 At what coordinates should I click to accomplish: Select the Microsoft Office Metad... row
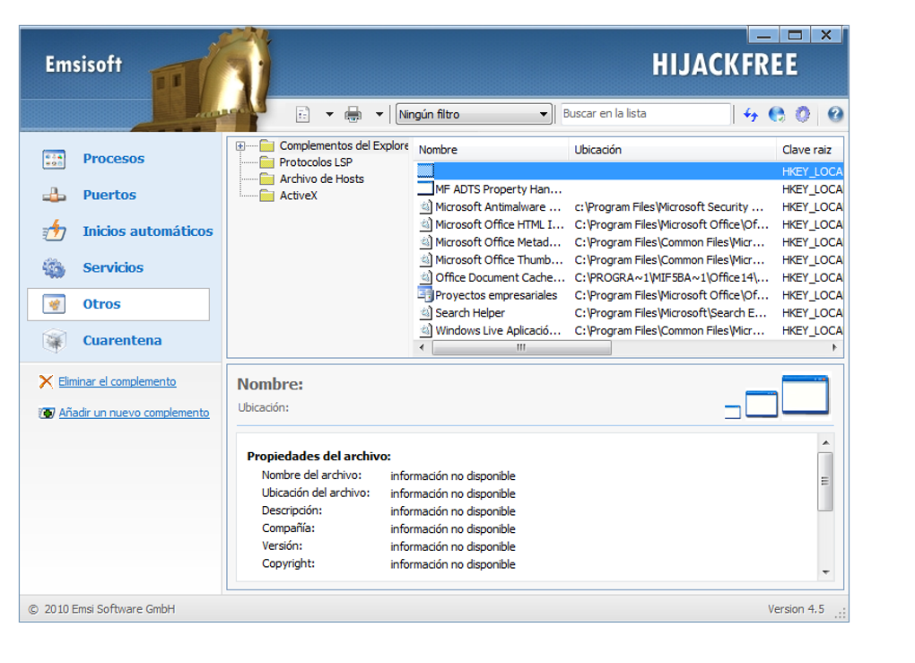pyautogui.click(x=630, y=242)
